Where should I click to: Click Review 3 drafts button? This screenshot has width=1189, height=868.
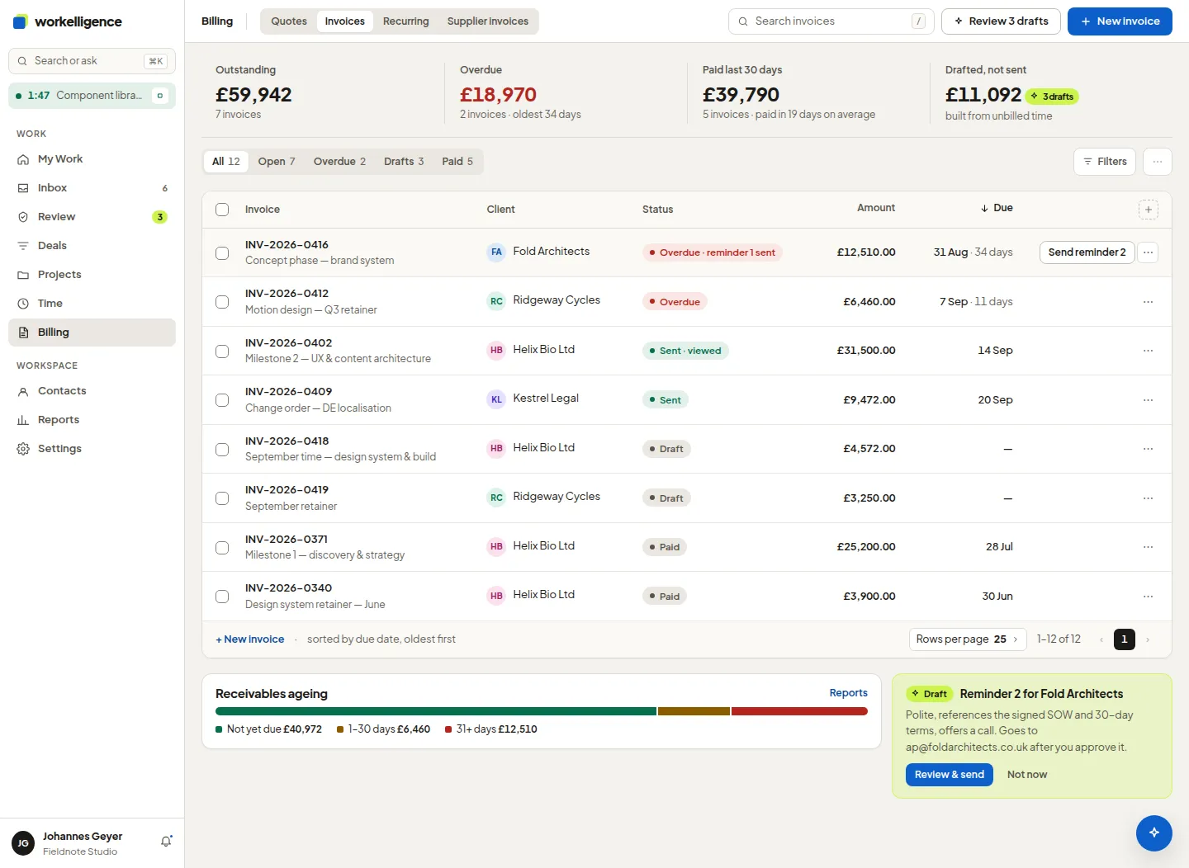click(1001, 21)
